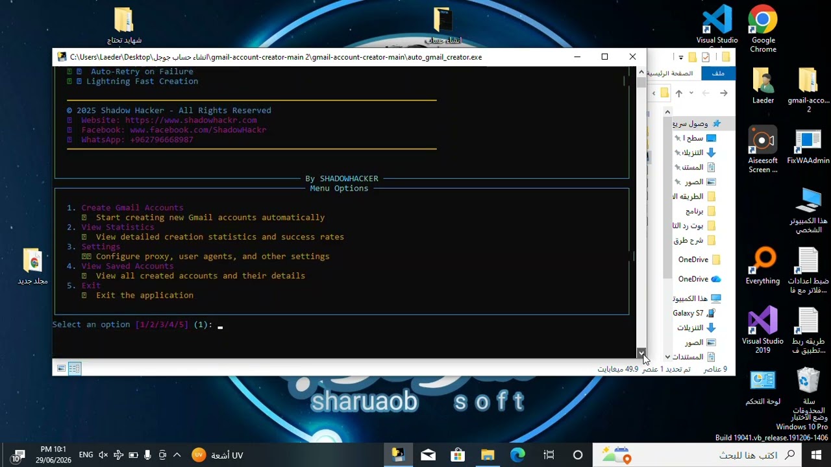Viewport: 831px width, 467px height.
Task: Select the شرح طرق folder in Explorer tree
Action: 695,241
